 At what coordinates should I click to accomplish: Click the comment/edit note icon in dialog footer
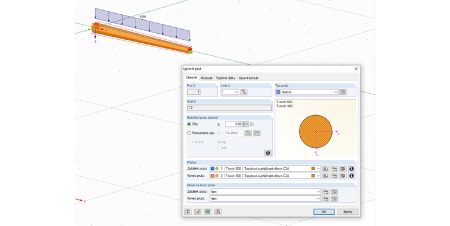[198, 212]
